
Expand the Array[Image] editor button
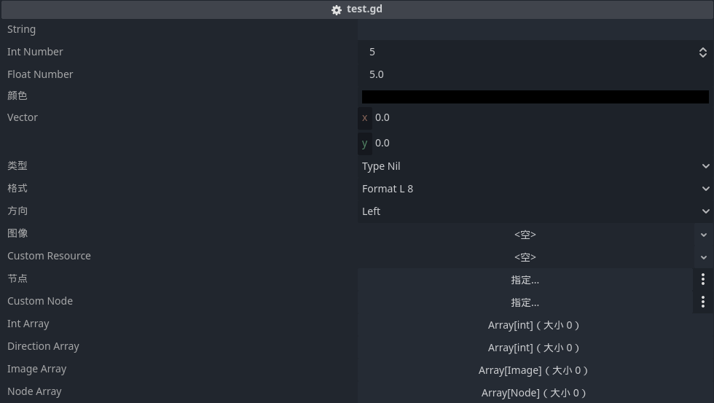click(535, 370)
